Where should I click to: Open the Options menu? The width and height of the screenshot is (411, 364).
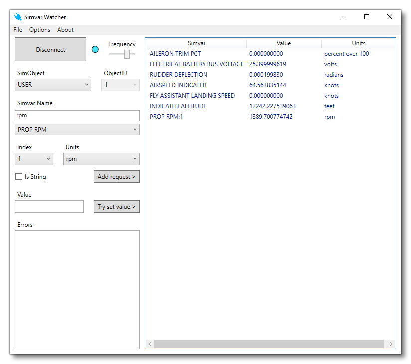coord(40,30)
